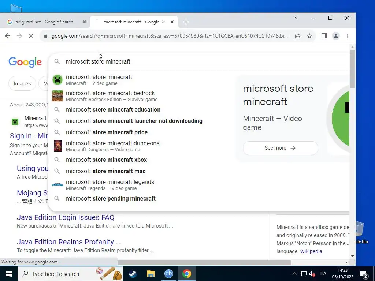Bookmark this page with the star icon
This screenshot has width=375, height=281.
tap(309, 36)
